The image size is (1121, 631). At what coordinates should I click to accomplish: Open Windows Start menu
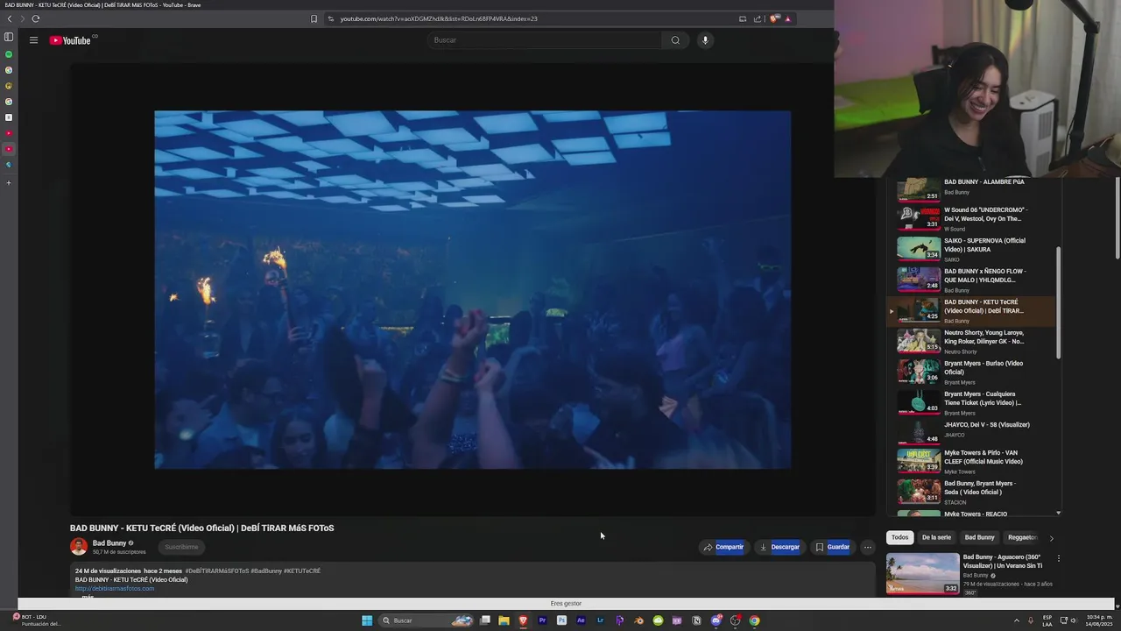click(367, 620)
